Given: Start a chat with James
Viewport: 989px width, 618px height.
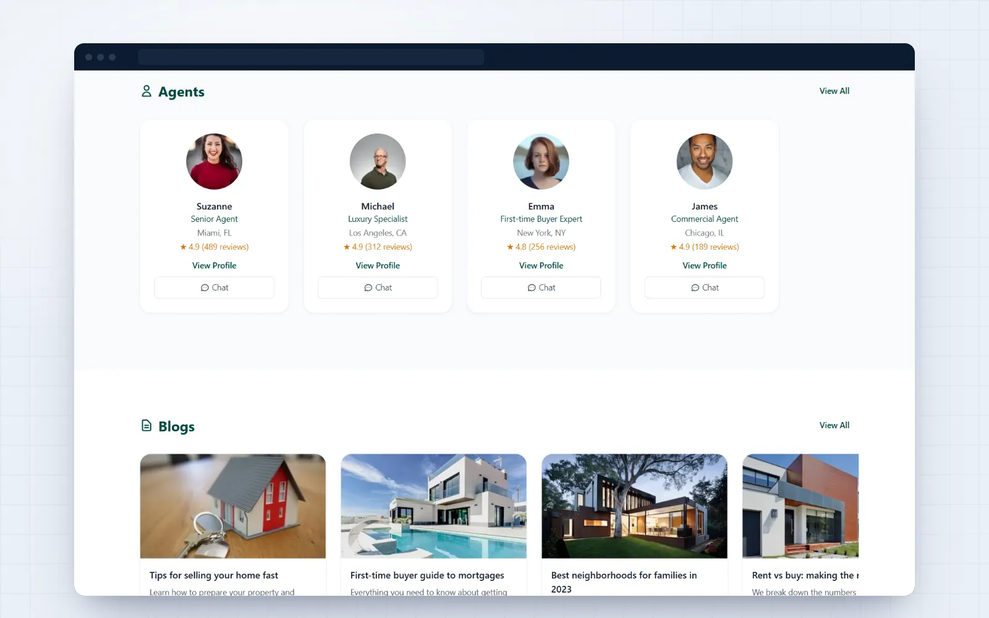Looking at the screenshot, I should click(x=705, y=287).
